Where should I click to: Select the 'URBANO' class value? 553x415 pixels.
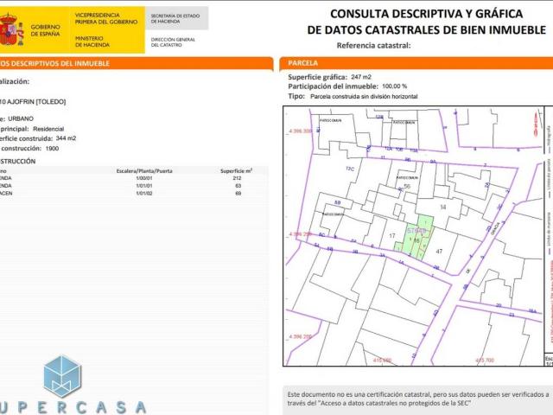pyautogui.click(x=21, y=118)
